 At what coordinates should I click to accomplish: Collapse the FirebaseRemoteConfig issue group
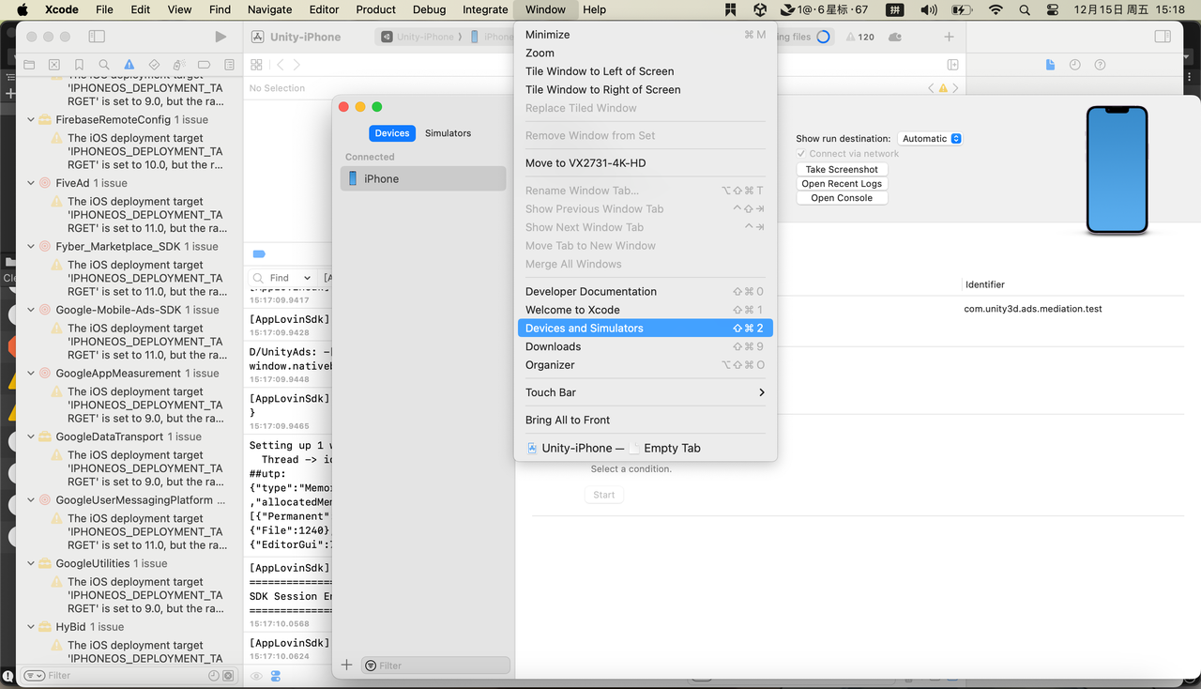(x=31, y=120)
